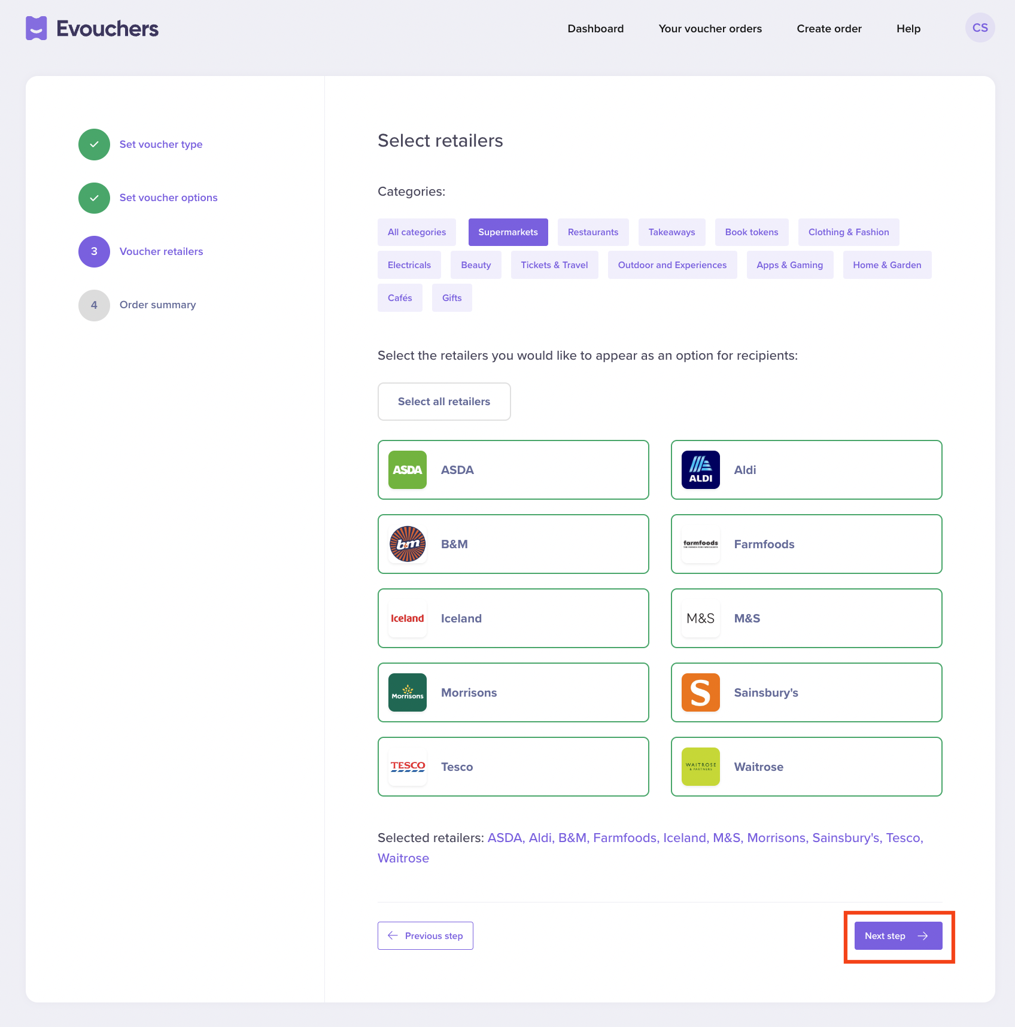Screen dimensions: 1015x1027
Task: Click the step 4 circle icon
Action: click(x=94, y=305)
